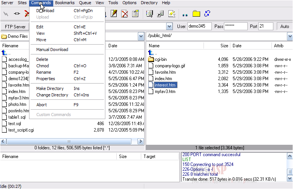This screenshot has height=189, width=293.
Task: Click the Site Manager book icon
Action: point(150,14)
